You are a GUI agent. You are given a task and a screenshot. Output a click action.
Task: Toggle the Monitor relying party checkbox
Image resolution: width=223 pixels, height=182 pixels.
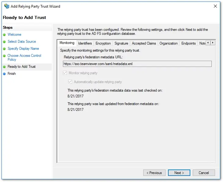point(65,73)
